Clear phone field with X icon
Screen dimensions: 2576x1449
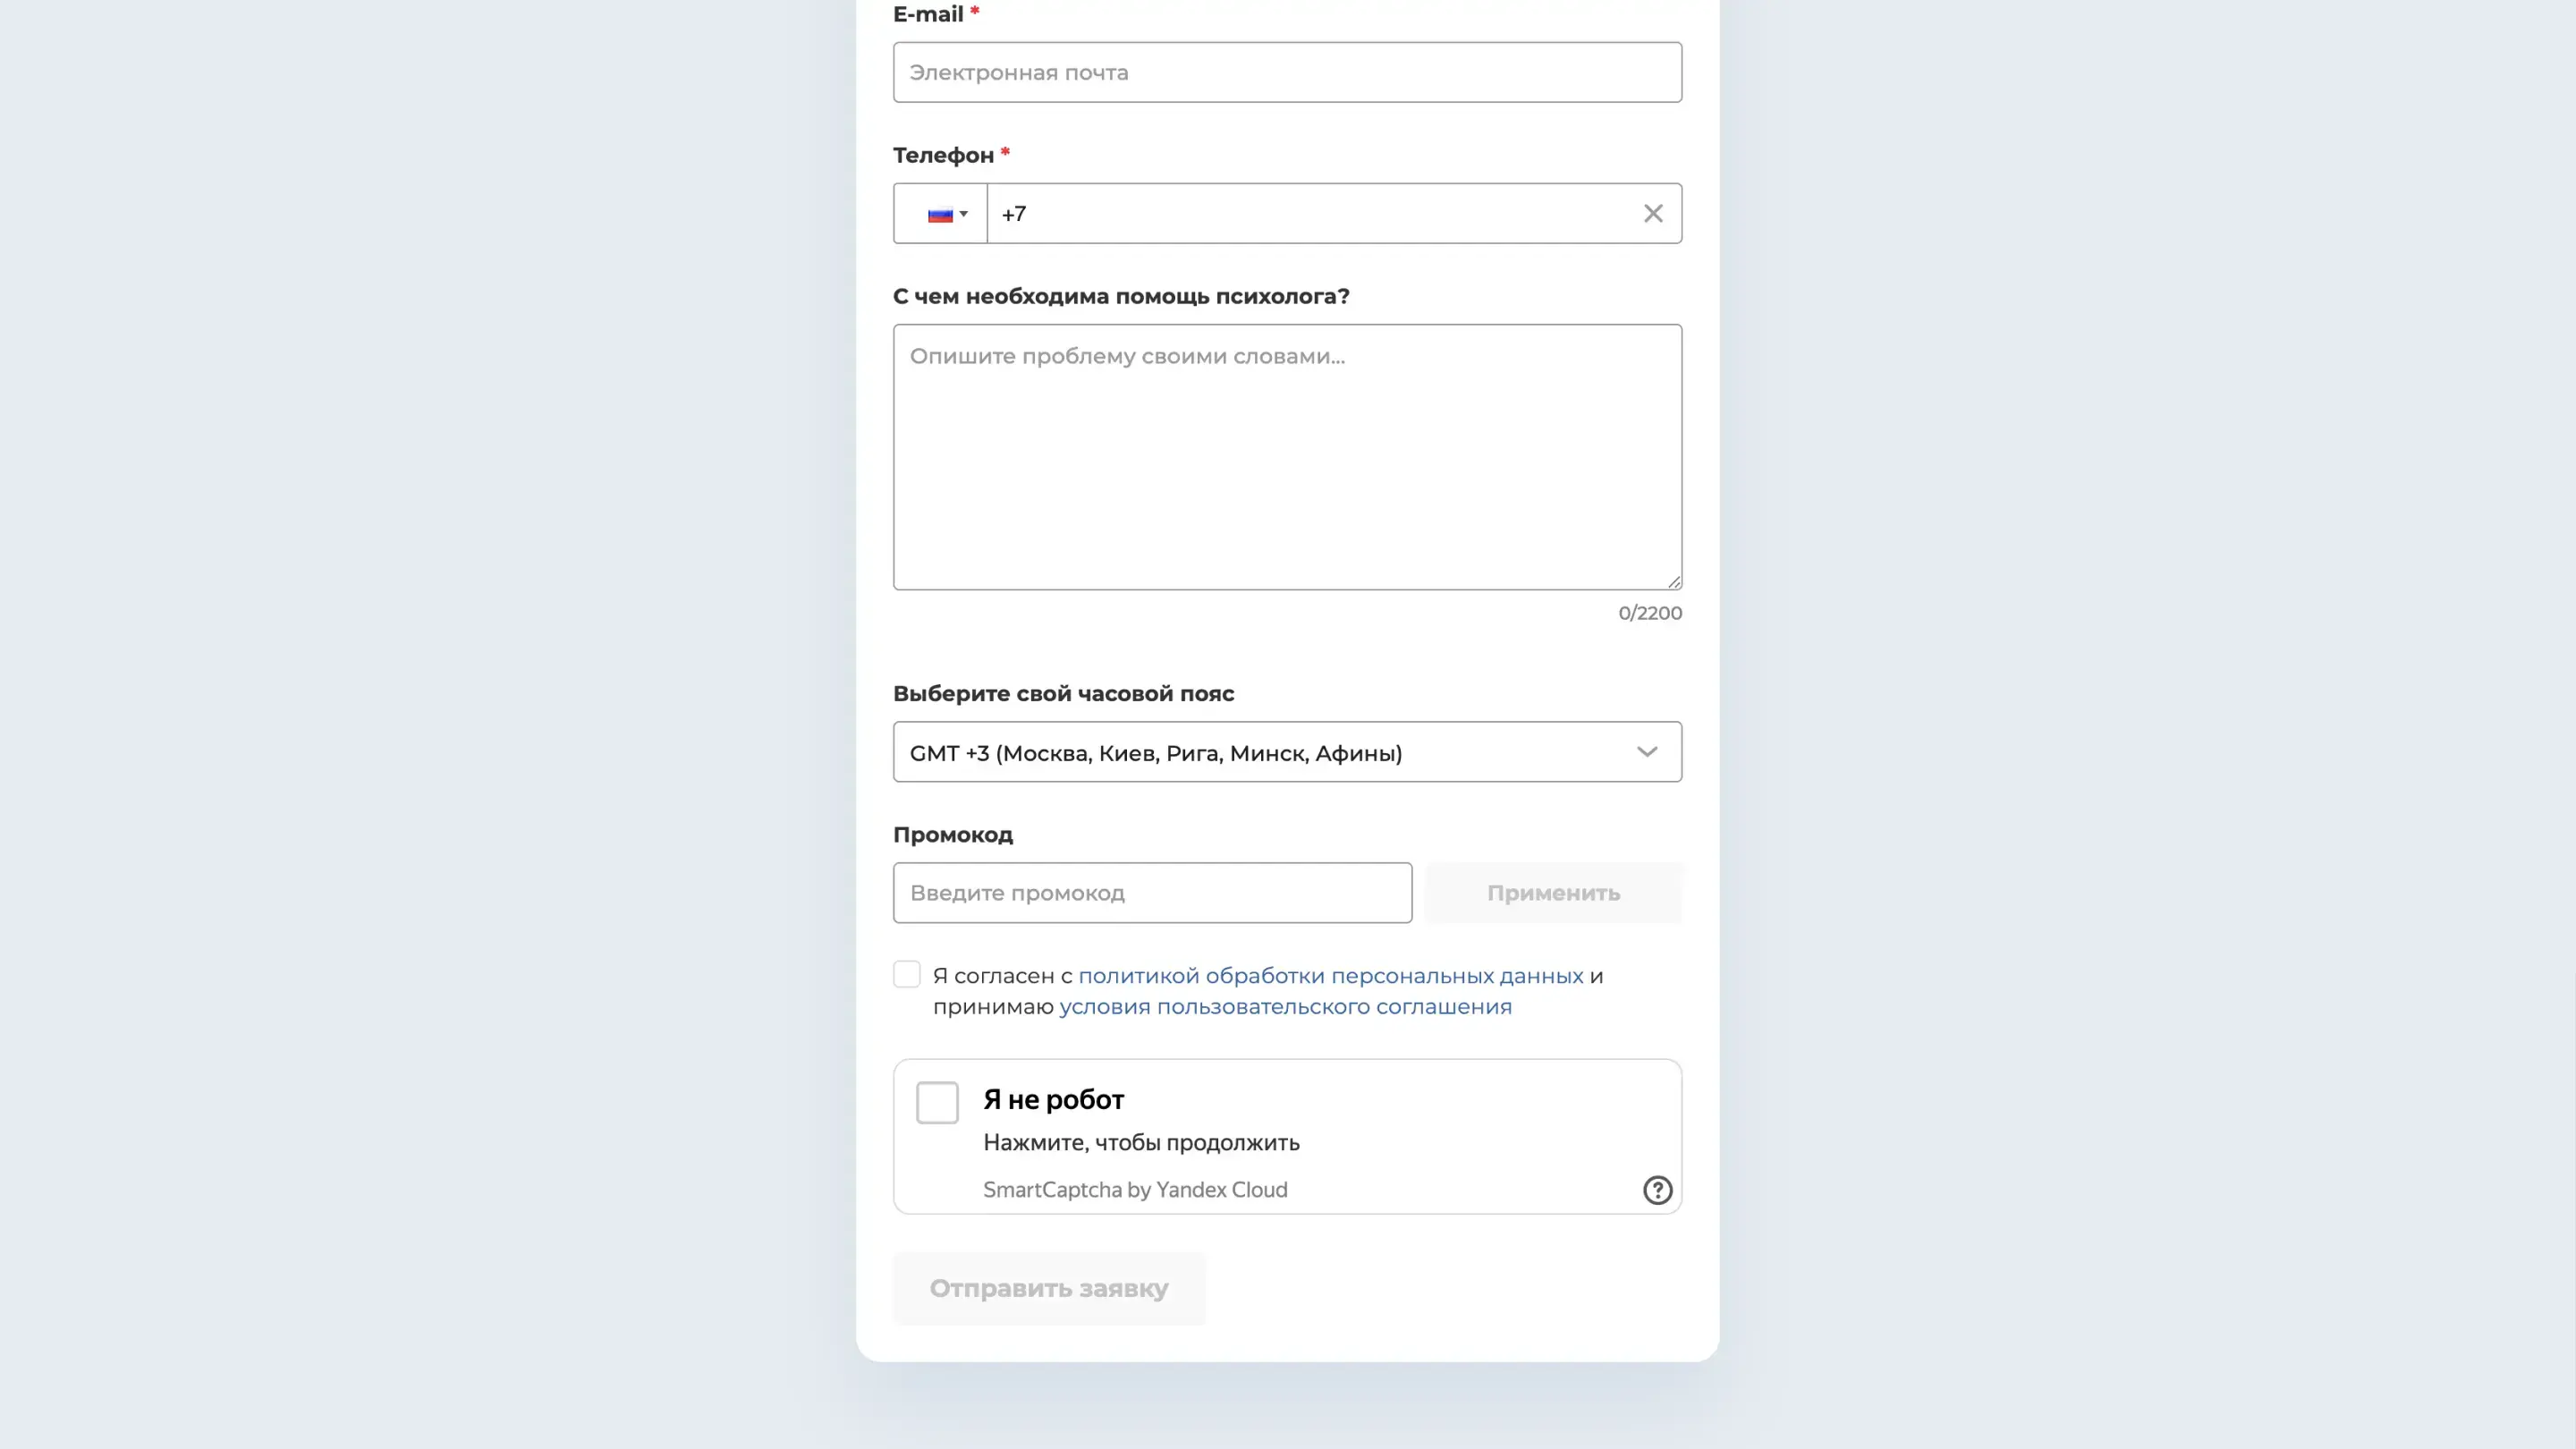[x=1653, y=213]
